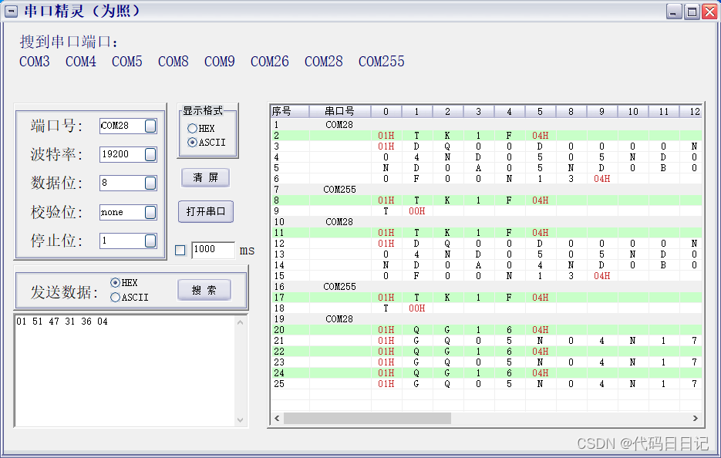Click row number 20 in table

point(279,330)
